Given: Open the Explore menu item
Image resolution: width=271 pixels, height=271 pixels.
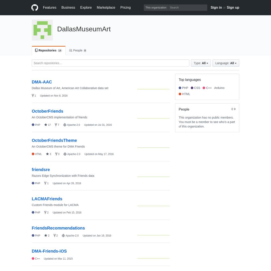Looking at the screenshot, I should pyautogui.click(x=86, y=8).
